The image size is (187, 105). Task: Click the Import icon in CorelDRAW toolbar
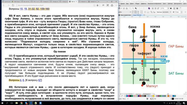[153, 8]
